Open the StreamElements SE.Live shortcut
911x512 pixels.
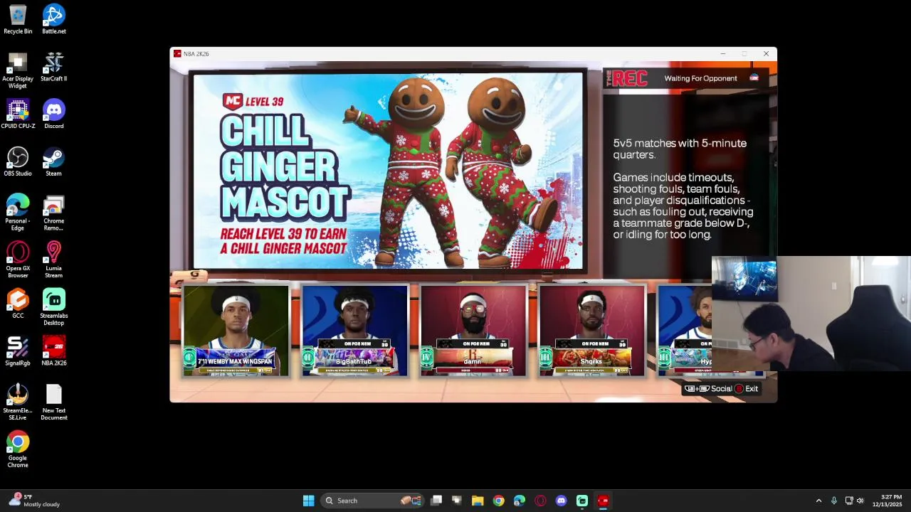[x=18, y=402]
